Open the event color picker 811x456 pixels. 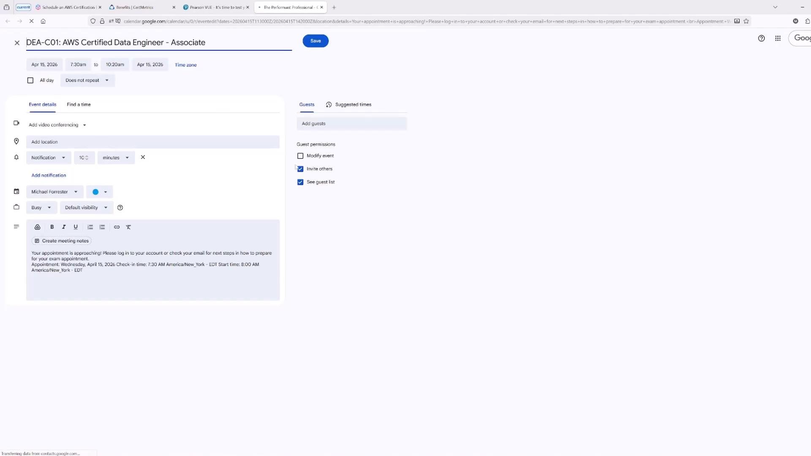[x=99, y=192]
